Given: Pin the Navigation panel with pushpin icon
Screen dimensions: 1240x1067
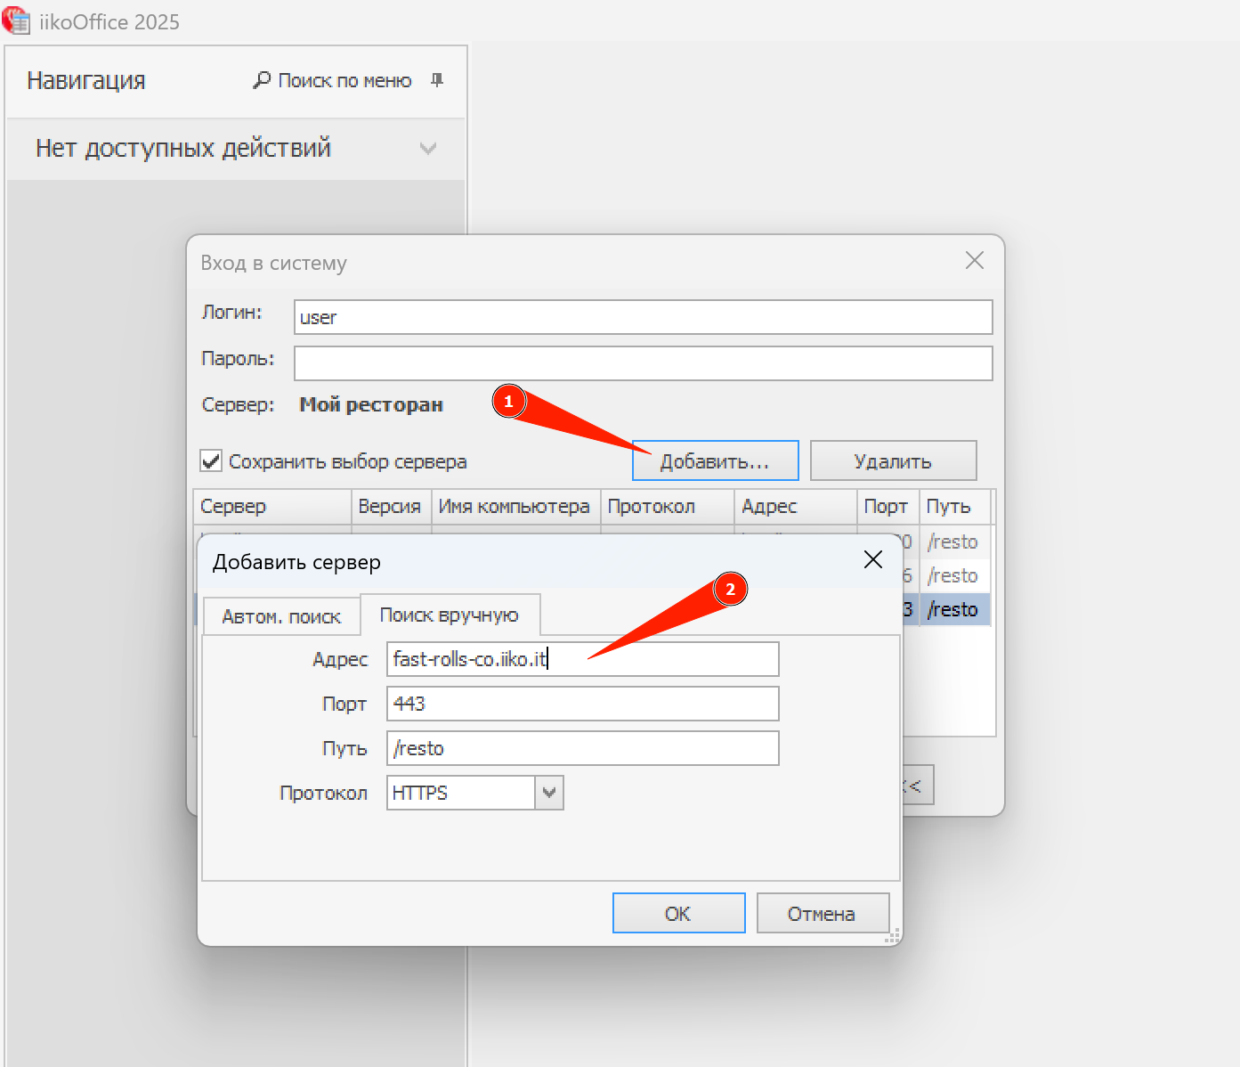Looking at the screenshot, I should [437, 80].
